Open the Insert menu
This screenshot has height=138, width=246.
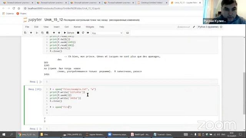coord(57,27)
